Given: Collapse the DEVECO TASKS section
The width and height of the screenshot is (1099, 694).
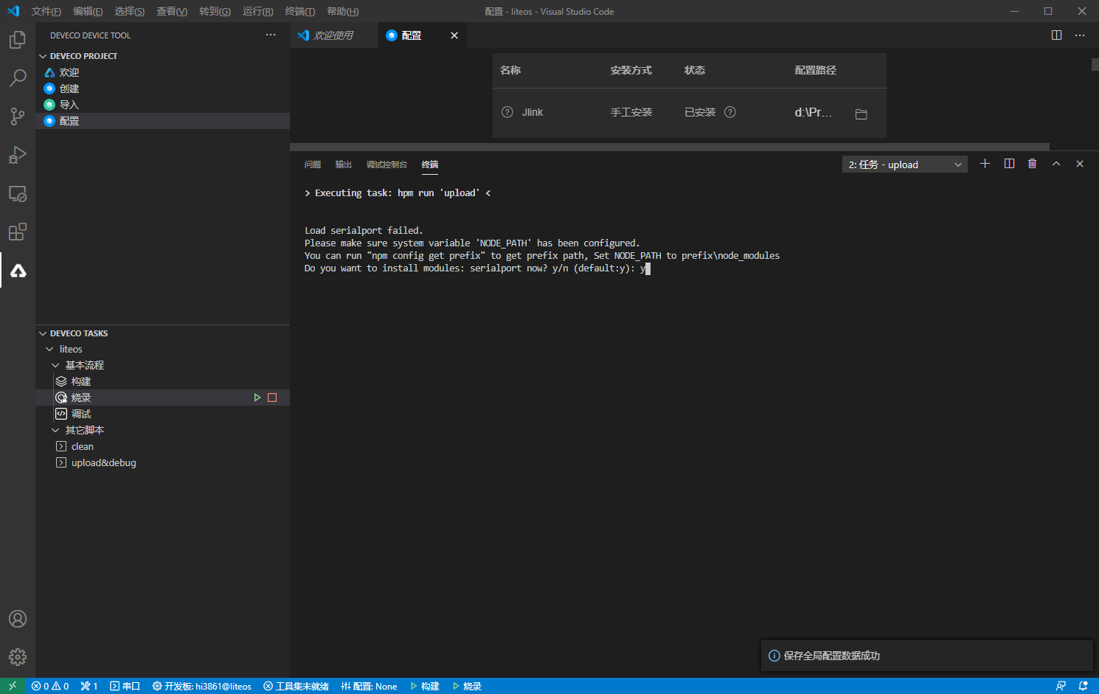Looking at the screenshot, I should pyautogui.click(x=43, y=333).
